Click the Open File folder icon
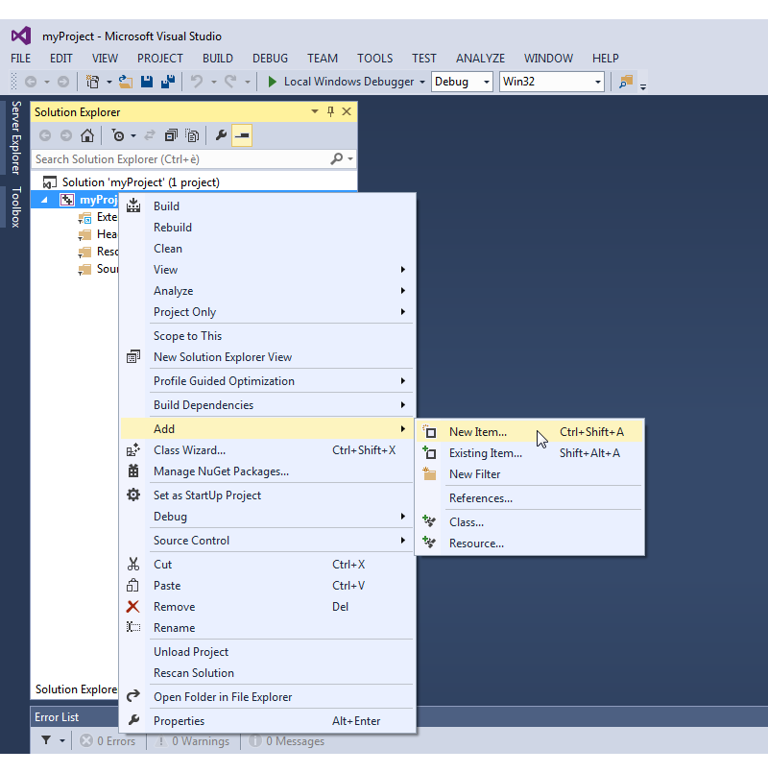Screen dimensions: 768x773 (x=126, y=82)
